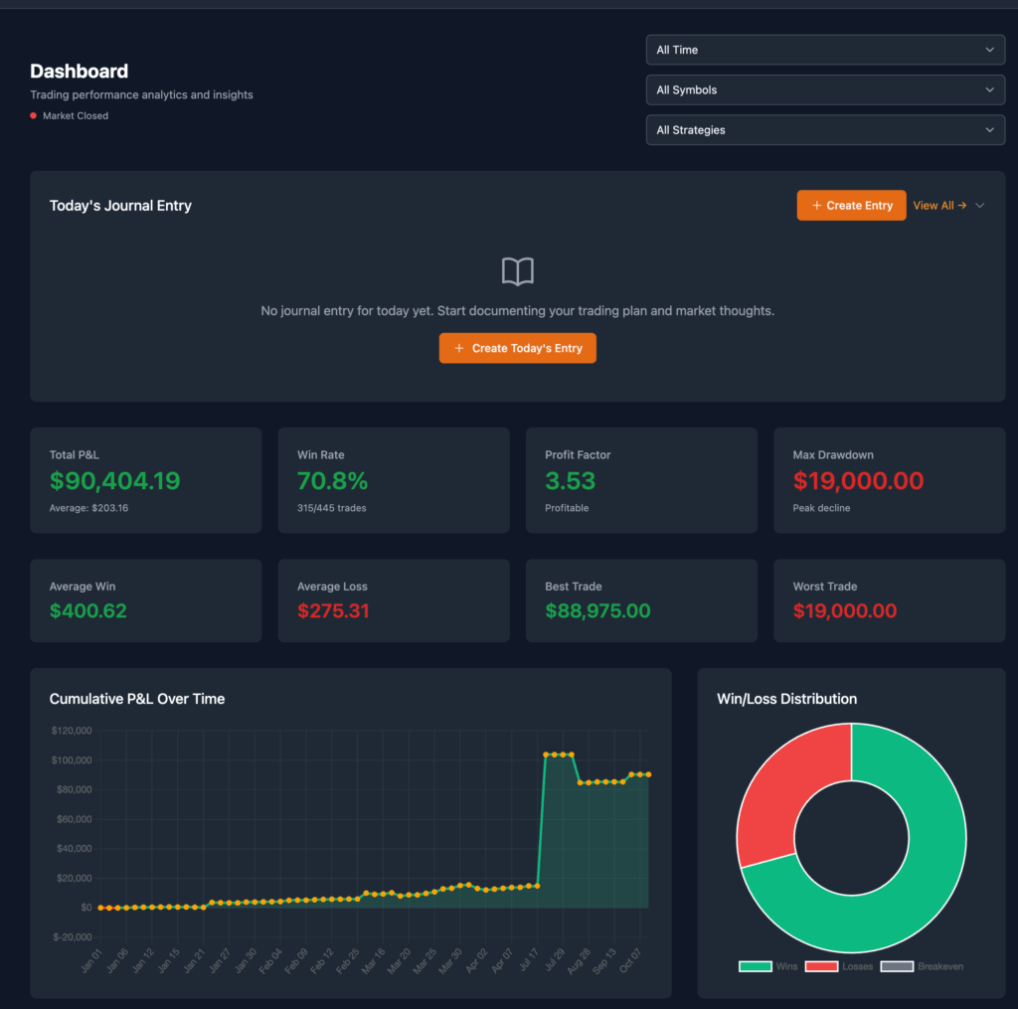Click the Breakeven legend marker
This screenshot has width=1018, height=1009.
click(894, 965)
